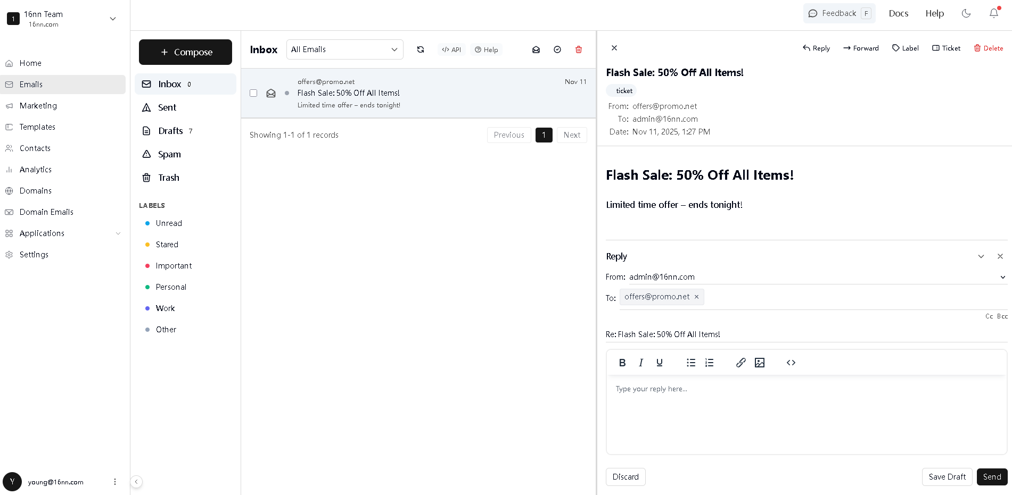Select the Flash Sale email checkbox
Screen dimensions: 1012x495
point(253,93)
